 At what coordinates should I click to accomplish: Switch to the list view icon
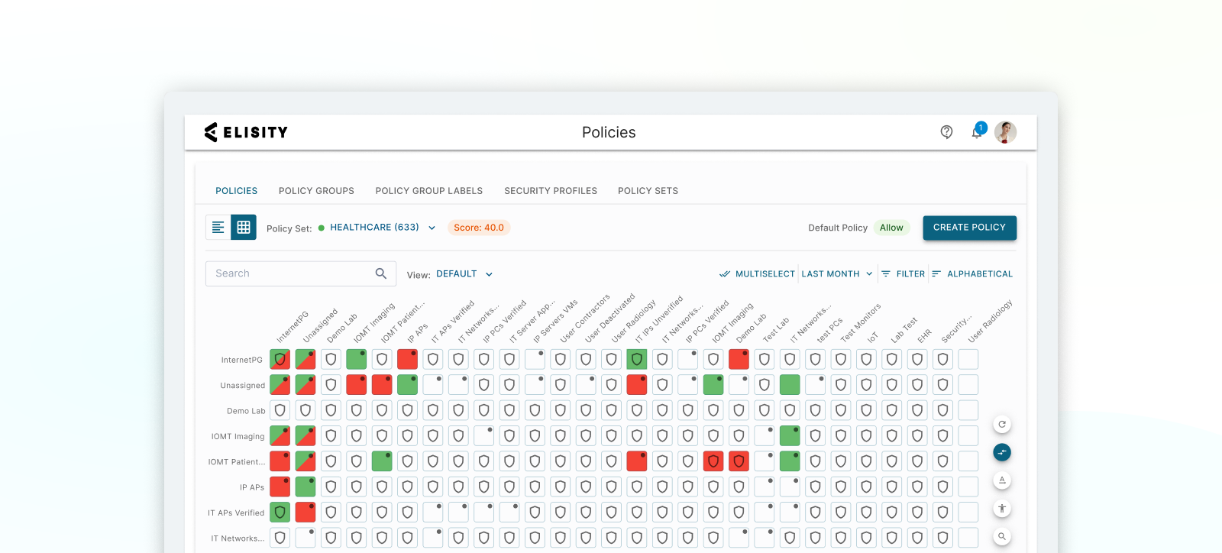218,228
